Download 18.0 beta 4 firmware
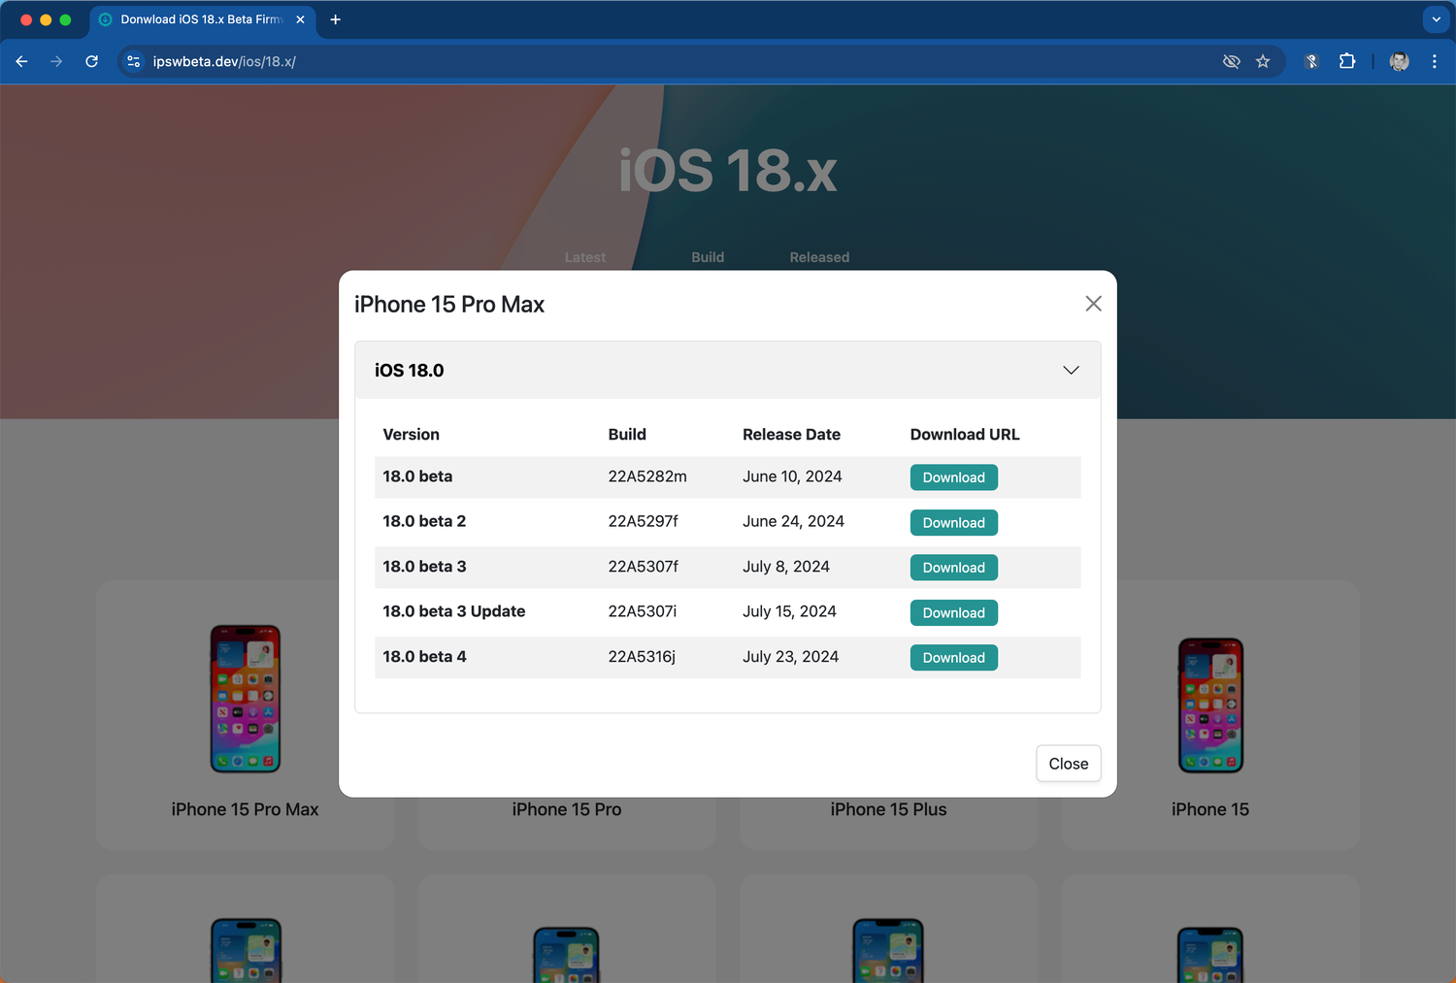1456x983 pixels. 953,658
